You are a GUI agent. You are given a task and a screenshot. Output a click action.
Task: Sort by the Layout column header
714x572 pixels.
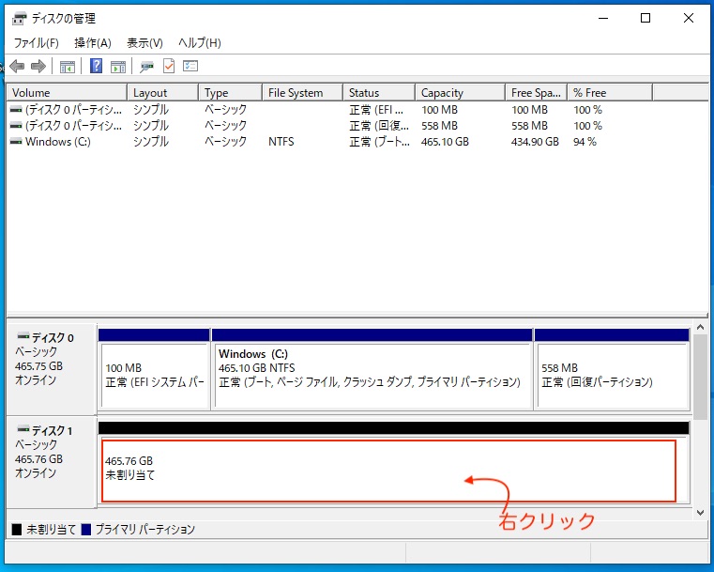click(163, 93)
